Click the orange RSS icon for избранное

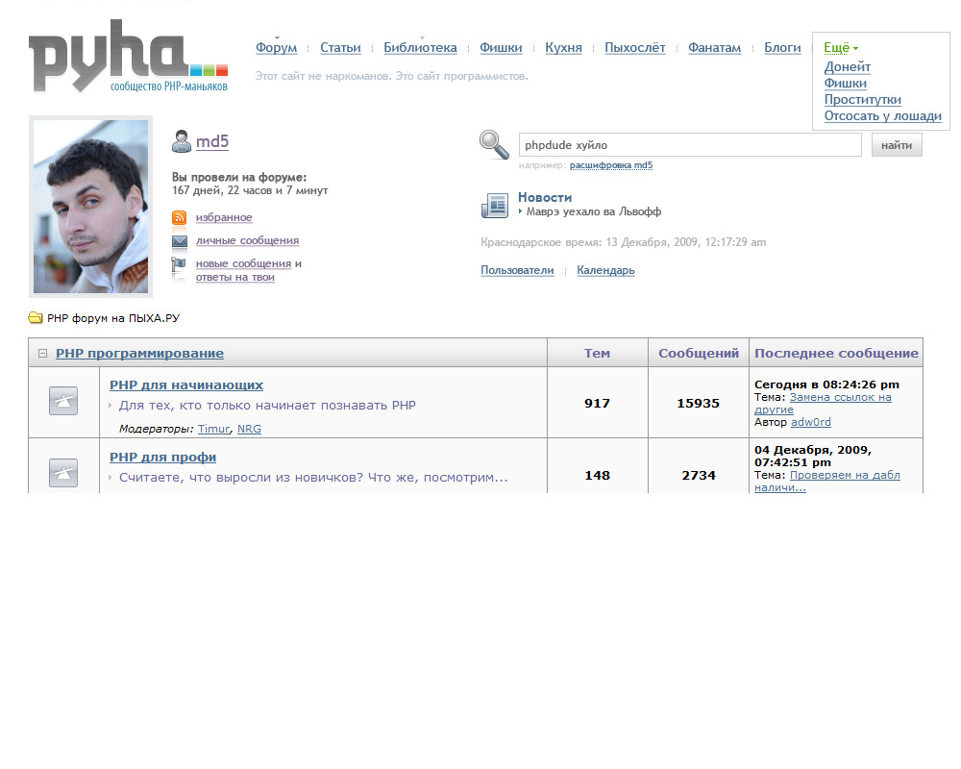pyautogui.click(x=179, y=218)
